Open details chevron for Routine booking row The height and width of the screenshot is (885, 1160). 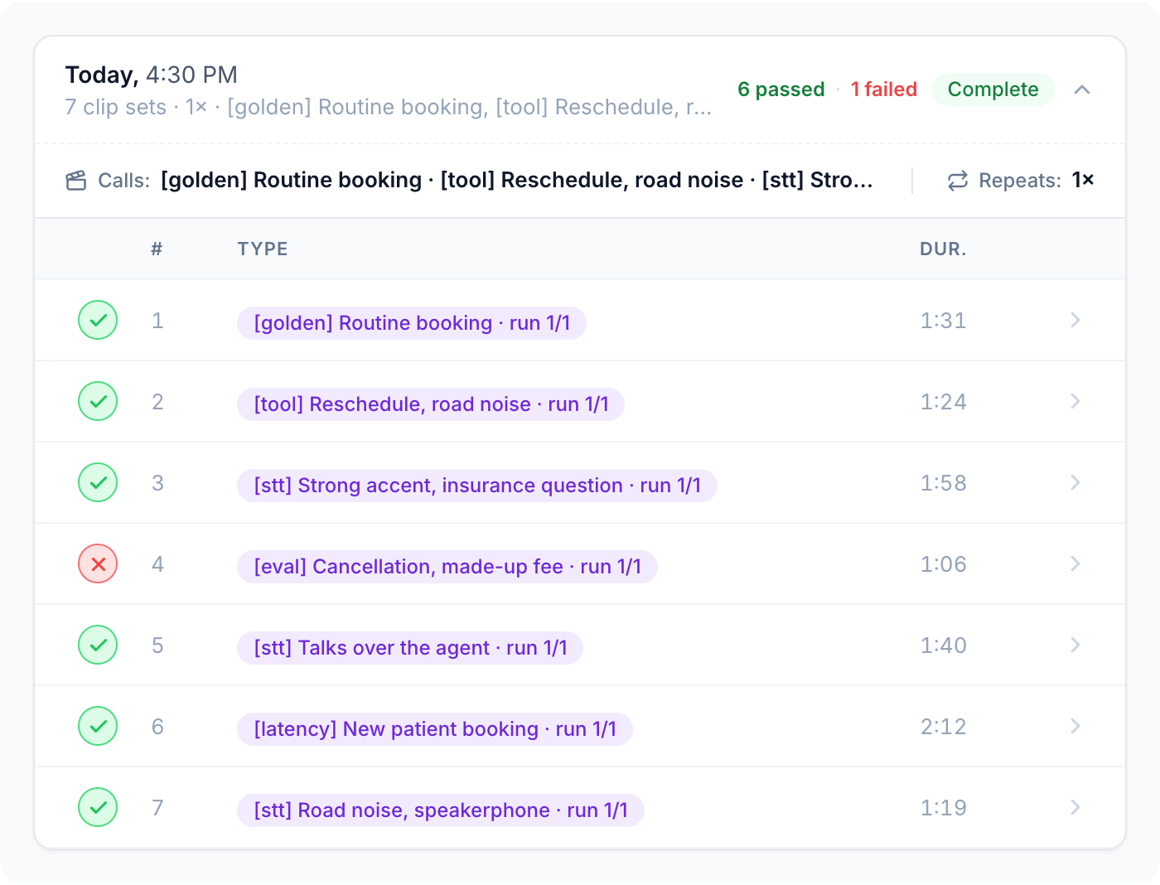point(1075,320)
